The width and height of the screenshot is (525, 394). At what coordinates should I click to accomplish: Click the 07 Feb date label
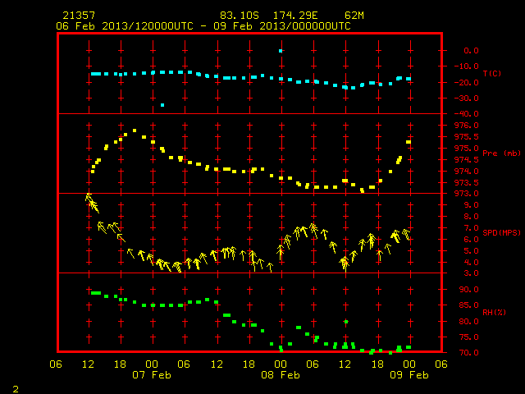(152, 375)
